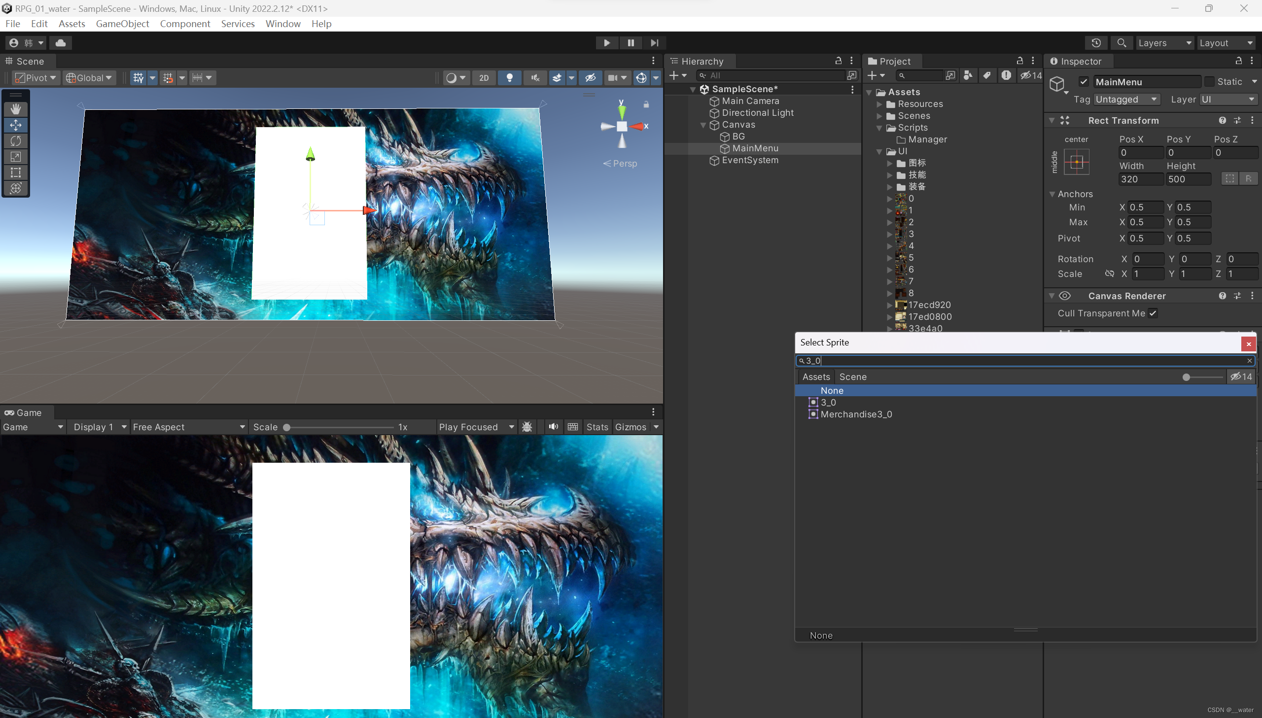Select the BG object in Hierarchy

coord(738,137)
